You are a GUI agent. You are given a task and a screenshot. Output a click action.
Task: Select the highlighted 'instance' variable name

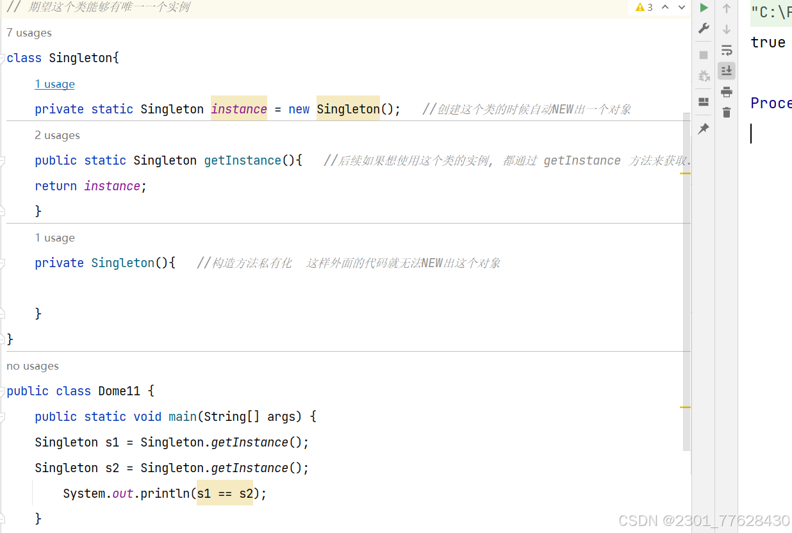pyautogui.click(x=238, y=109)
